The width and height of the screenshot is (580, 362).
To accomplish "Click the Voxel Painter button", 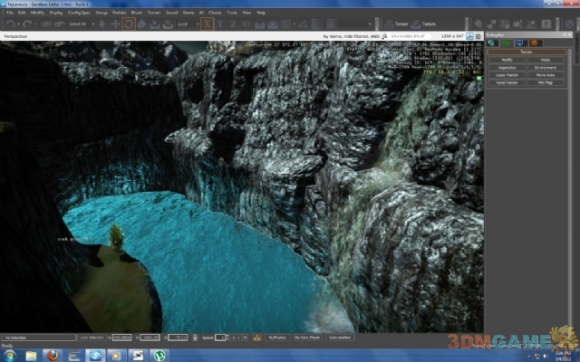I will click(507, 82).
